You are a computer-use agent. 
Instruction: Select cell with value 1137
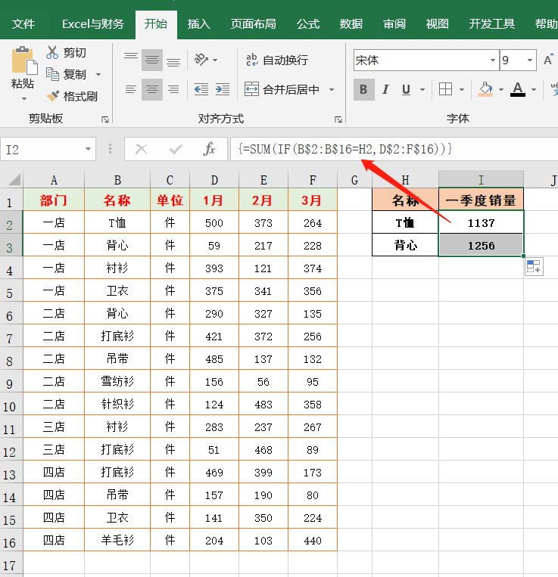click(x=481, y=222)
